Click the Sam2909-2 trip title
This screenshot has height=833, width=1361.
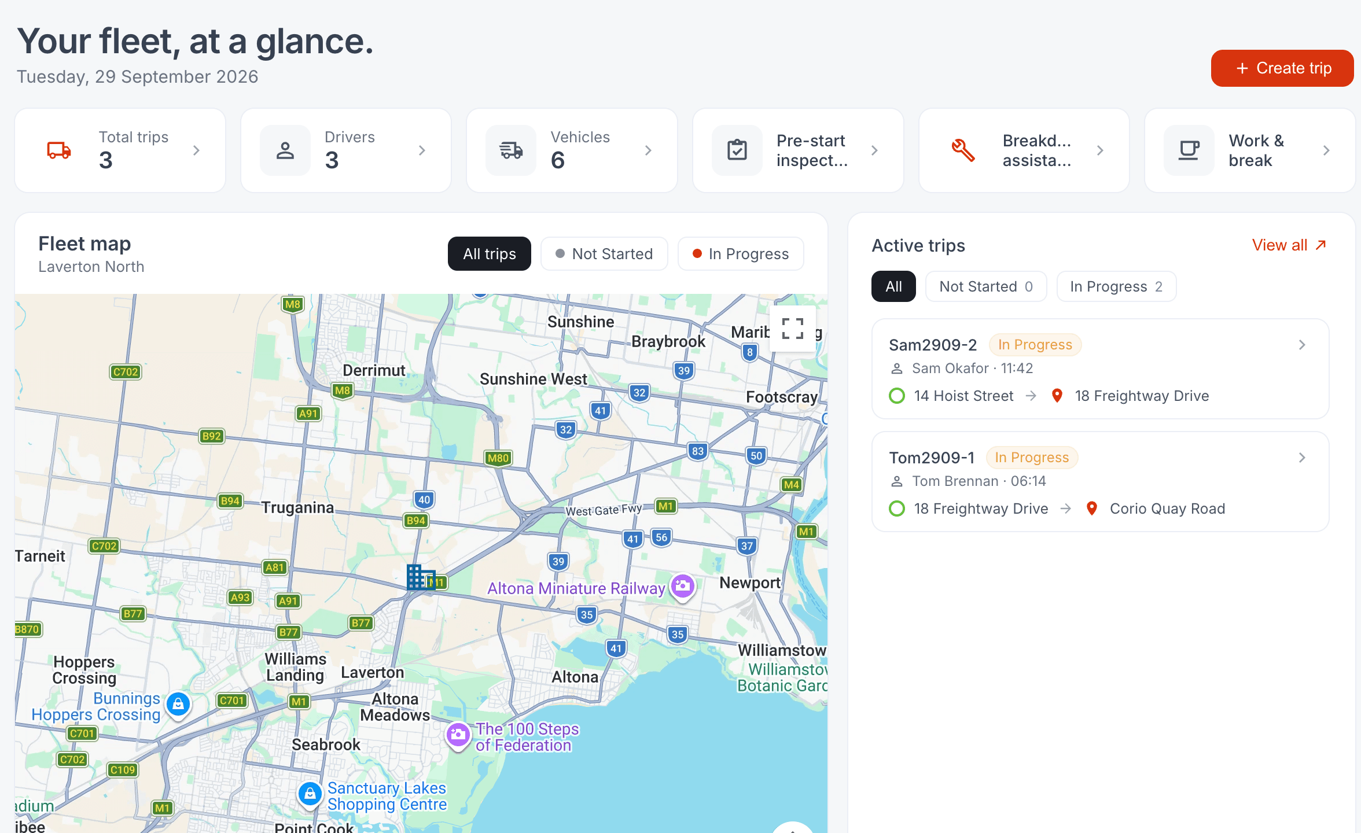click(x=933, y=345)
